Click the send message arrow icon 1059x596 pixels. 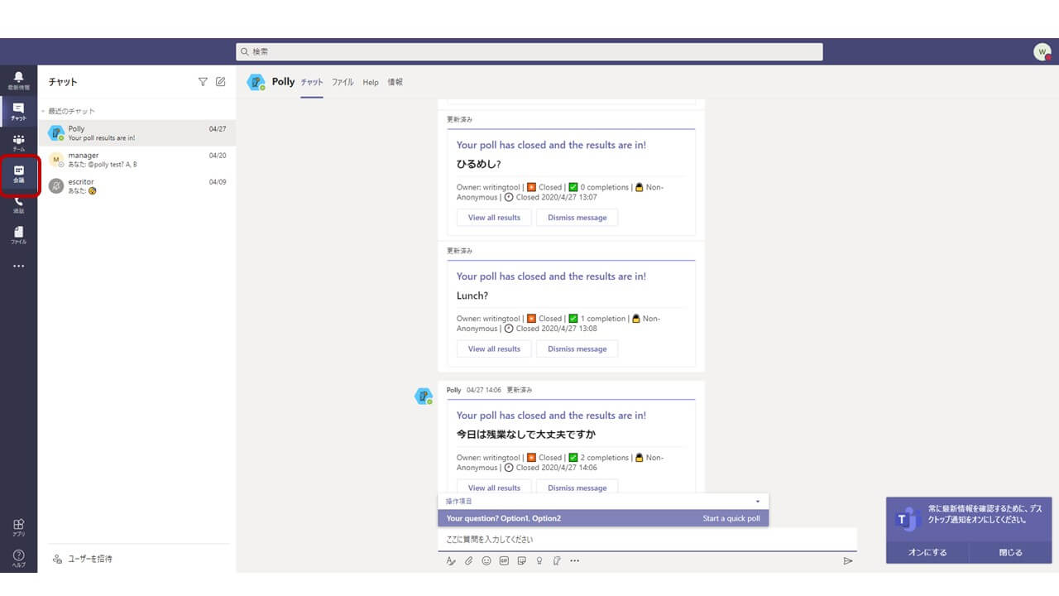[848, 560]
